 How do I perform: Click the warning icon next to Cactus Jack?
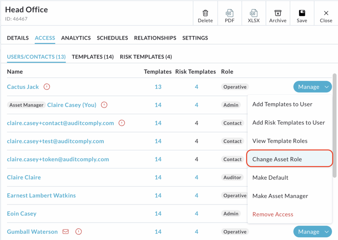click(x=47, y=87)
